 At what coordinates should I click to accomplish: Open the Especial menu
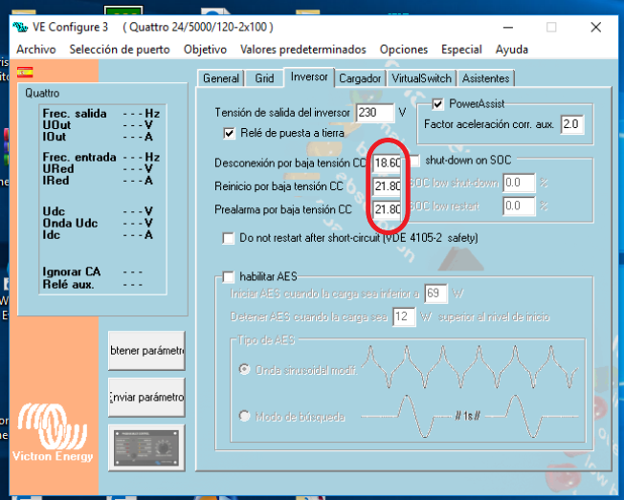461,50
